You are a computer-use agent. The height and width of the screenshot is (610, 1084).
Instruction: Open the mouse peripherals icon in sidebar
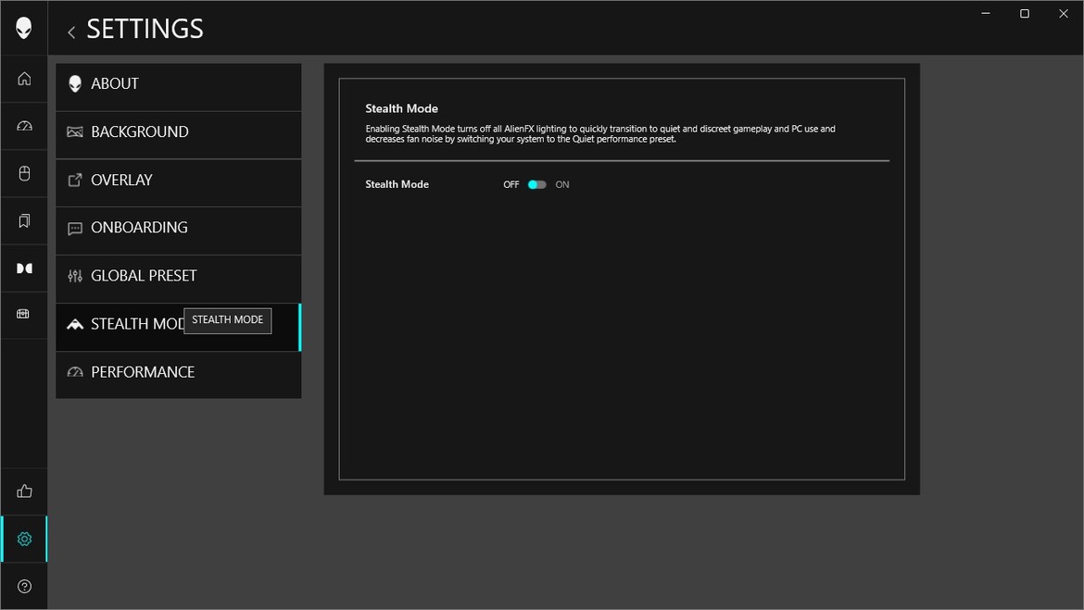24,173
